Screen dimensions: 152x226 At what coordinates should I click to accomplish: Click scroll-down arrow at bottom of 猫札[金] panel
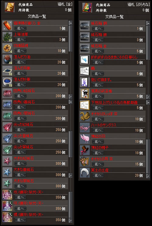point(71,220)
